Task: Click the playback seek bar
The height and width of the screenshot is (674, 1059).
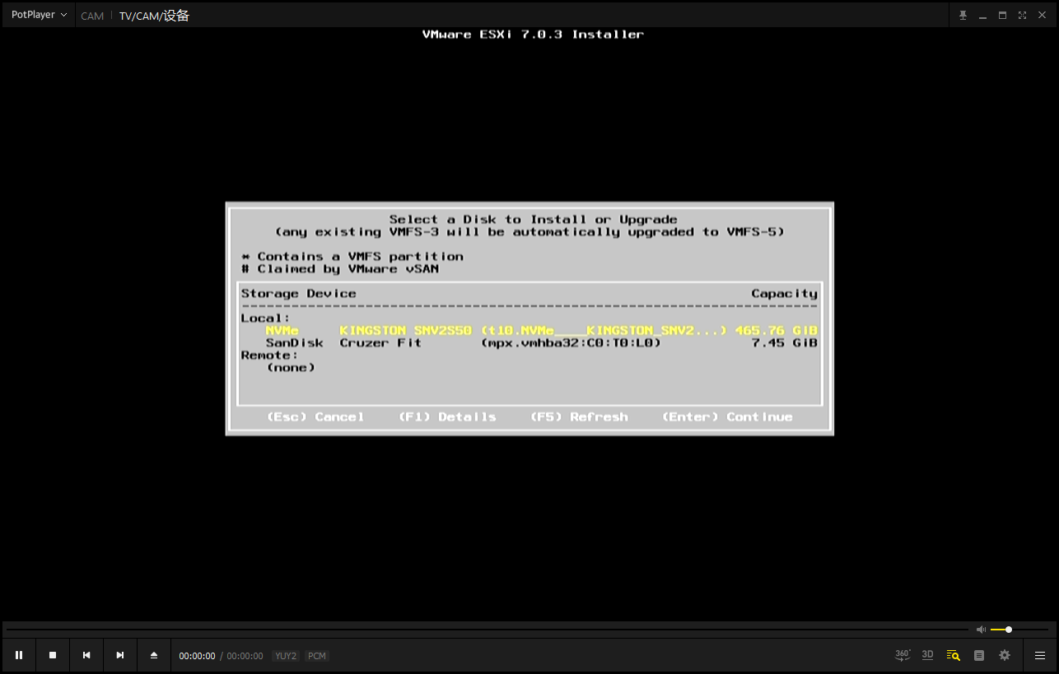Action: [486, 630]
